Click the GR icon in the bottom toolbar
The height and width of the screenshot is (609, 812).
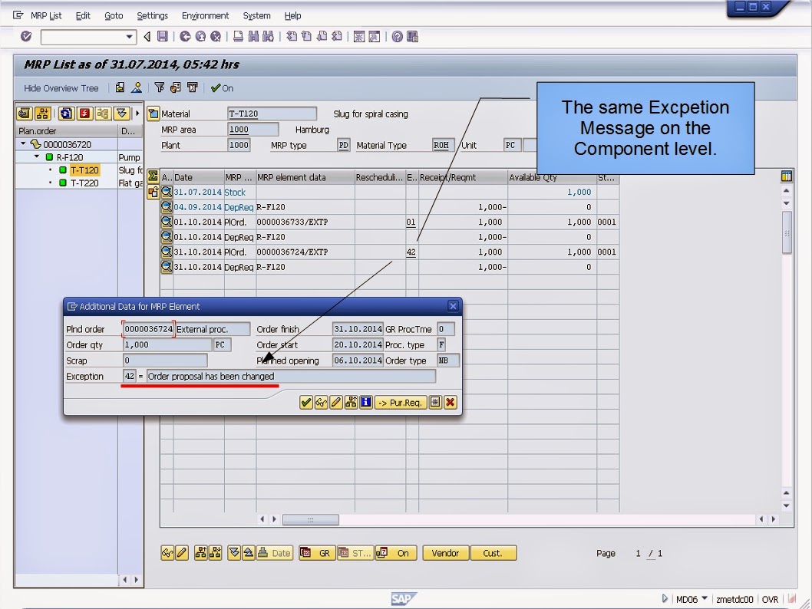pos(316,553)
